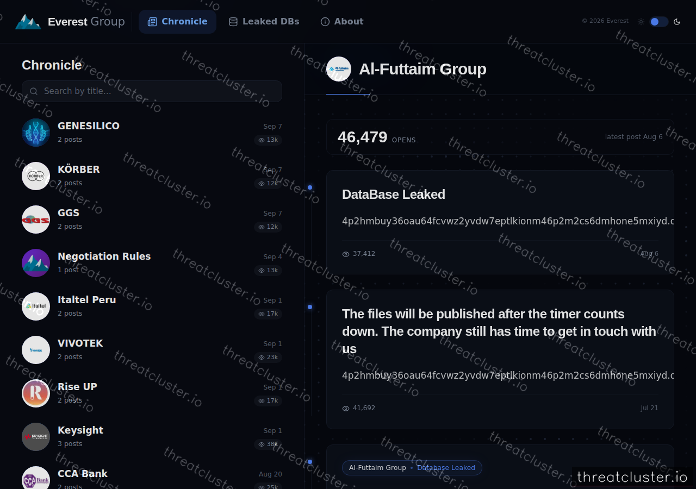Open the Keysight entry title

point(80,430)
